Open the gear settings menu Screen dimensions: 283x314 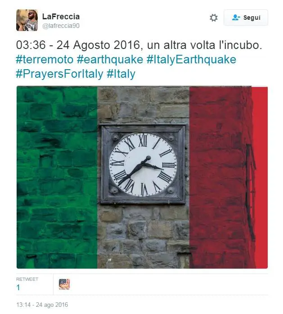point(214,18)
